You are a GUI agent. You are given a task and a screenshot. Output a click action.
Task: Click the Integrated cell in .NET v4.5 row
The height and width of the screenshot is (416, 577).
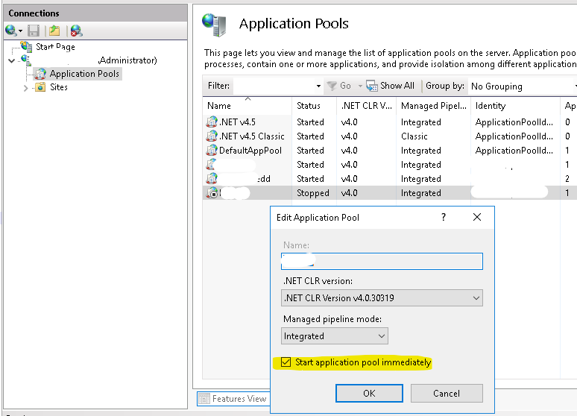point(421,122)
